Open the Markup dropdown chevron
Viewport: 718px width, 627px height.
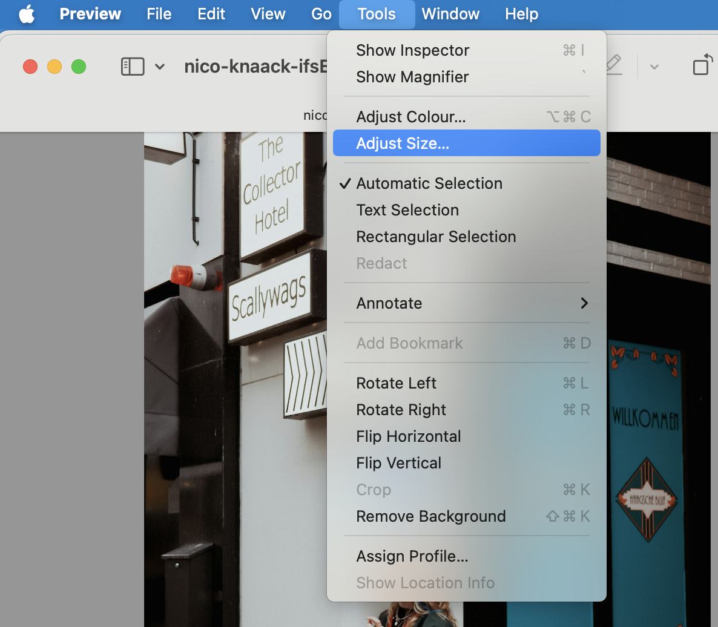654,67
